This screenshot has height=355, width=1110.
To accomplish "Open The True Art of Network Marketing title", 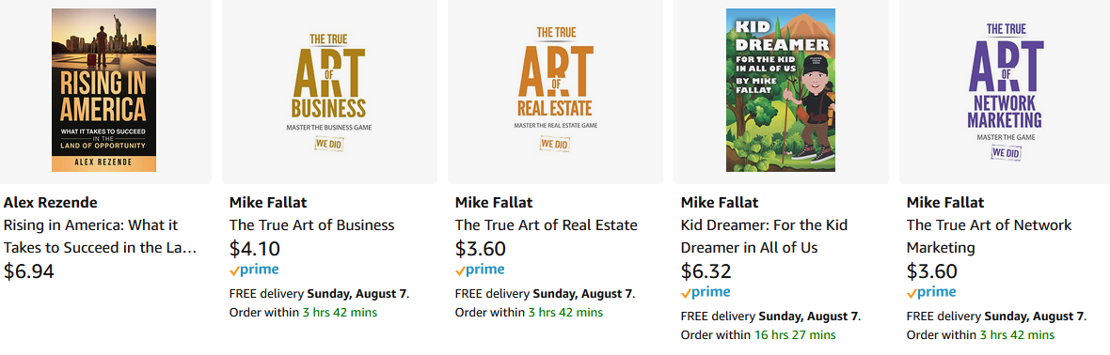I will 990,237.
